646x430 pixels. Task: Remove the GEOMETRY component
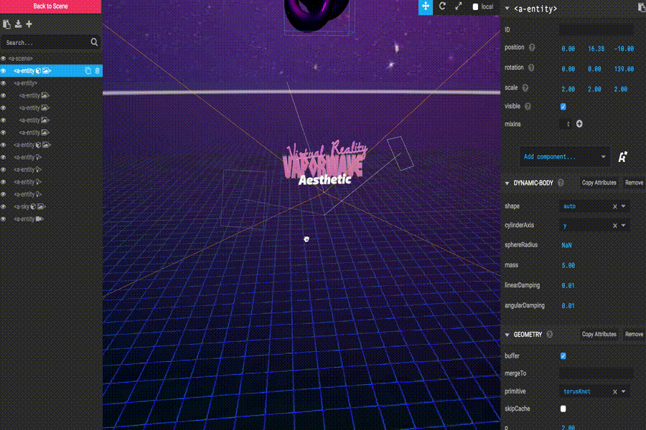point(634,334)
